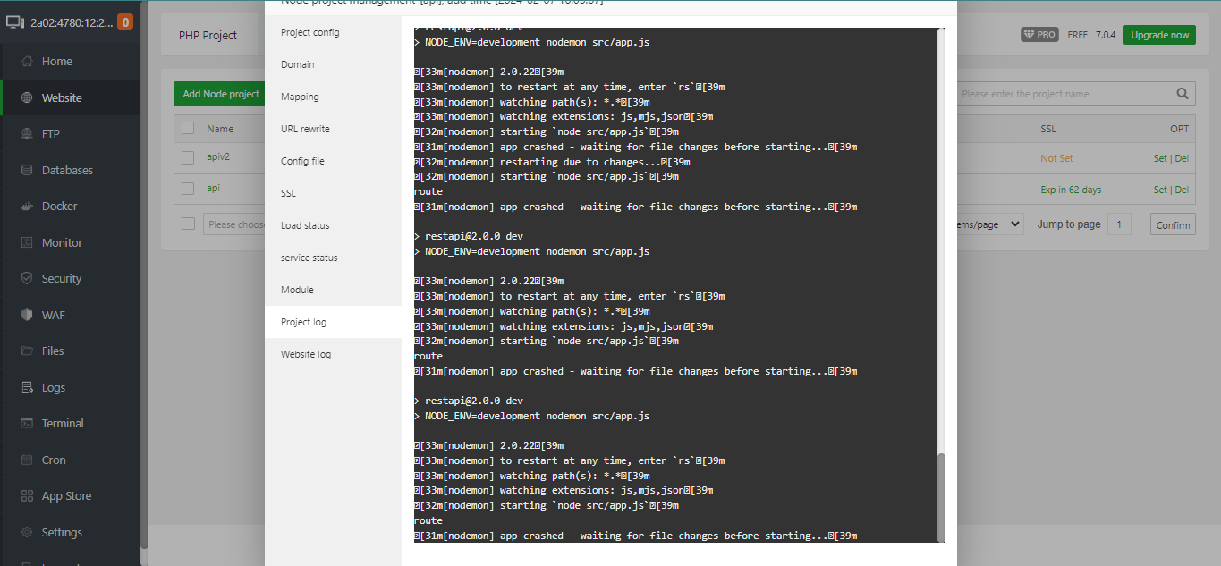The width and height of the screenshot is (1221, 566).
Task: Open the Project config tab
Action: 310,32
